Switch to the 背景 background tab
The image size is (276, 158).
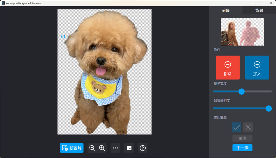(259, 10)
